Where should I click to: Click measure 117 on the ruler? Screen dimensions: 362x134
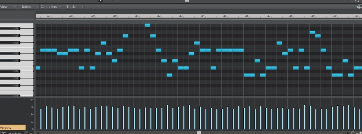[x=268, y=16]
